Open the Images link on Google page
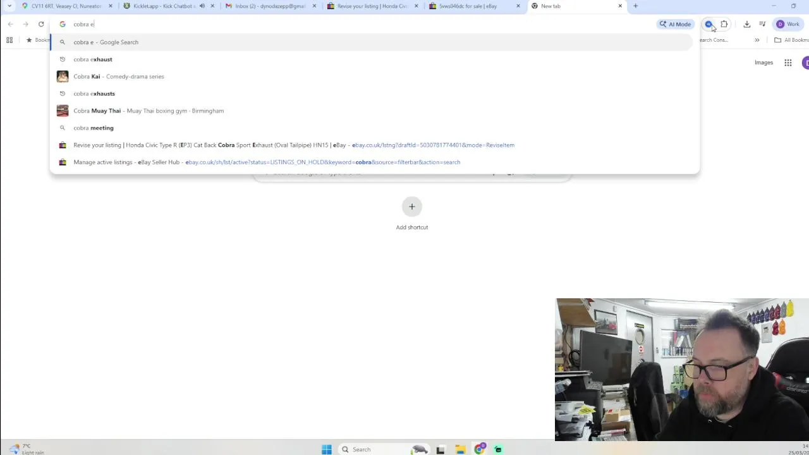The height and width of the screenshot is (455, 809). 763,63
